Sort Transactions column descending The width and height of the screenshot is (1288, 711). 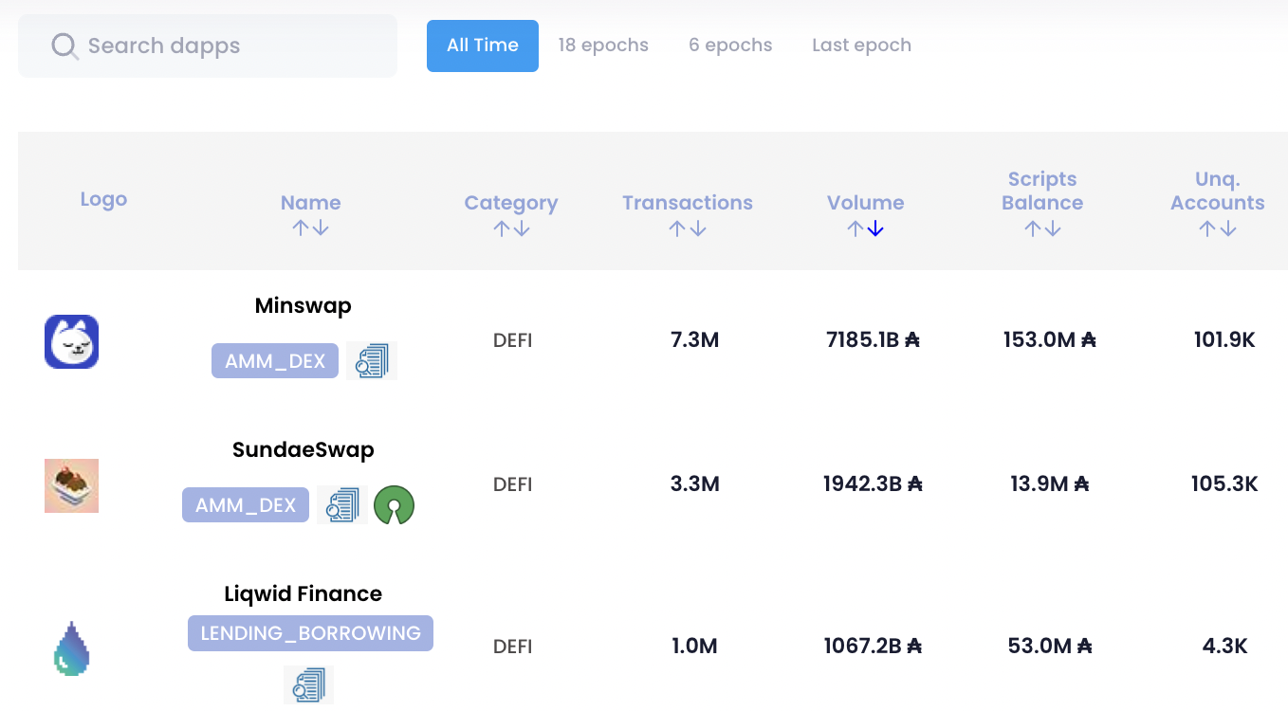point(699,228)
